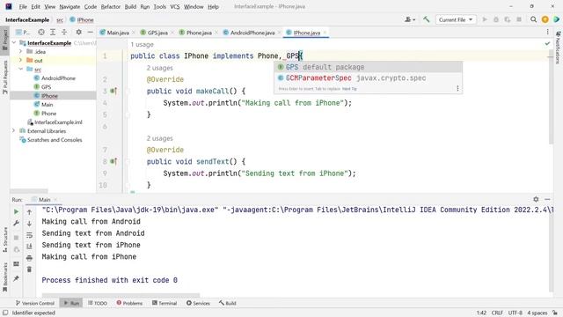
Task: Click sendText implements gutter icon
Action: click(113, 161)
